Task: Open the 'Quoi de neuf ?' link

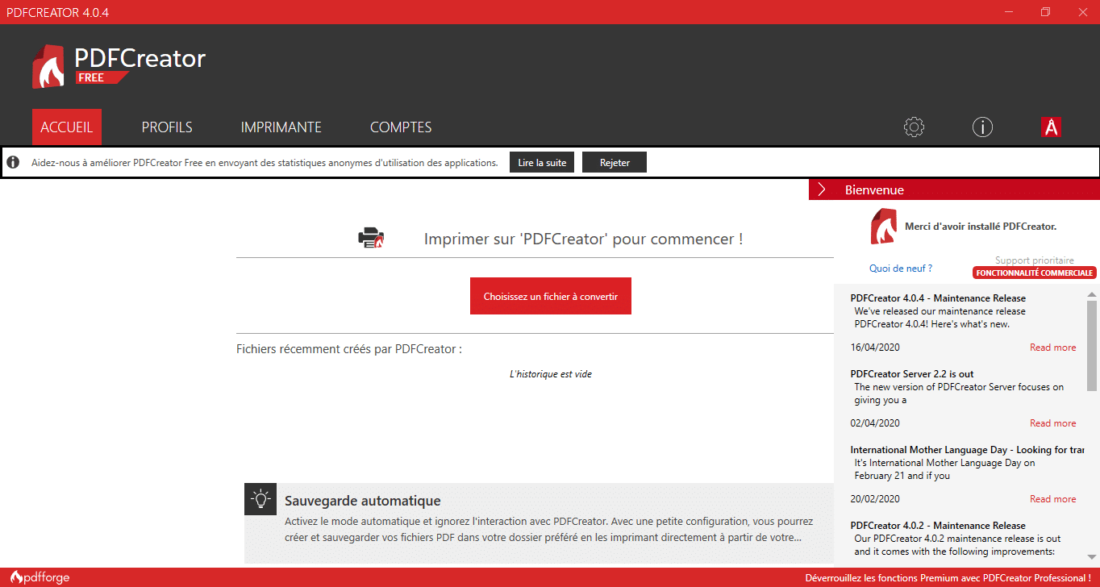Action: [x=901, y=268]
